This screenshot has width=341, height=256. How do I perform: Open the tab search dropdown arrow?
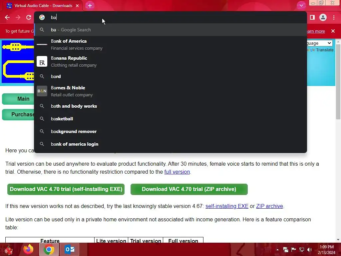pyautogui.click(x=301, y=6)
